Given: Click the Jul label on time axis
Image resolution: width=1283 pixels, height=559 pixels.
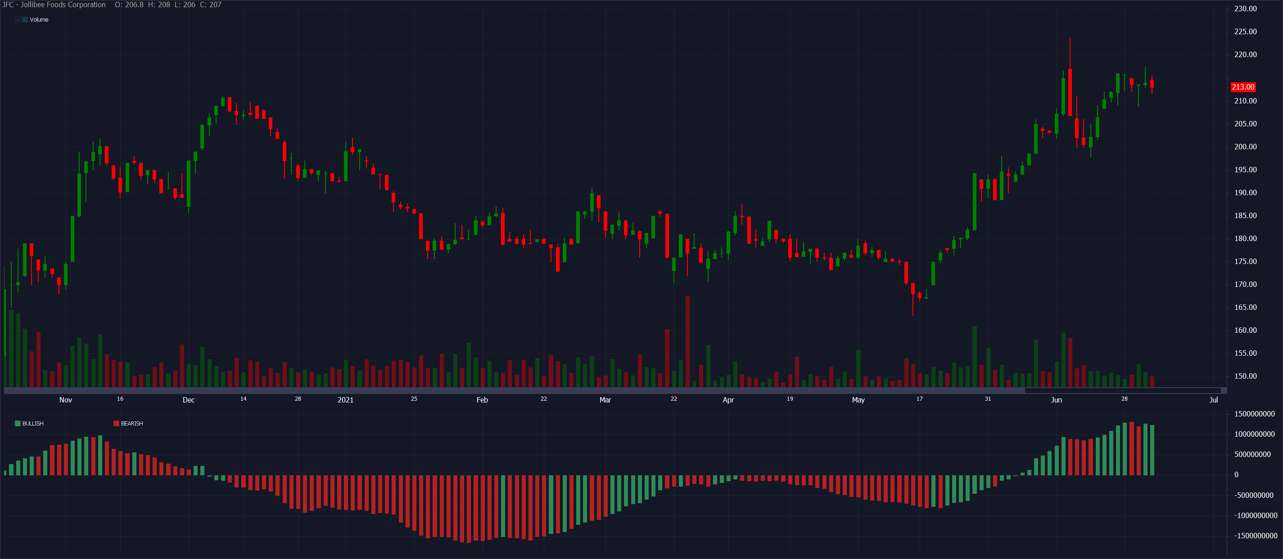Looking at the screenshot, I should pos(1213,400).
